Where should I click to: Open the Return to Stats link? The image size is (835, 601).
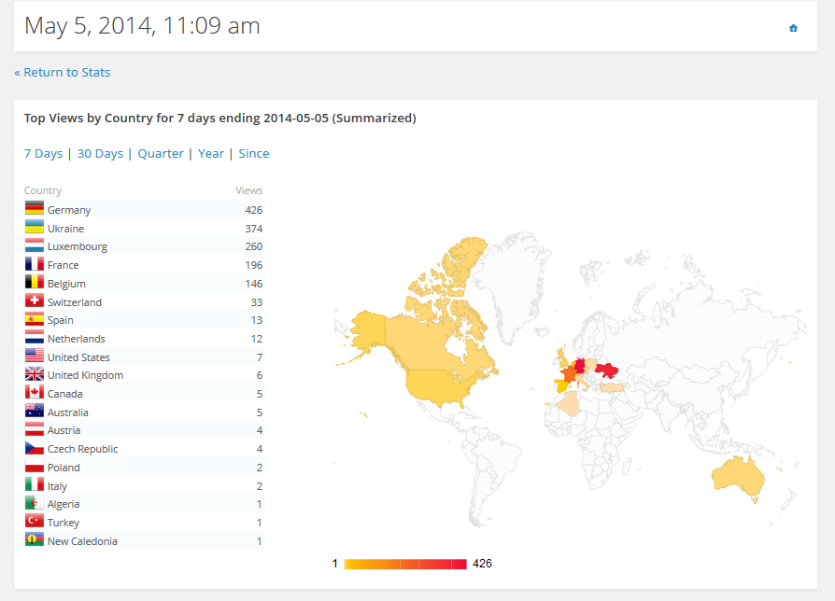click(x=62, y=72)
